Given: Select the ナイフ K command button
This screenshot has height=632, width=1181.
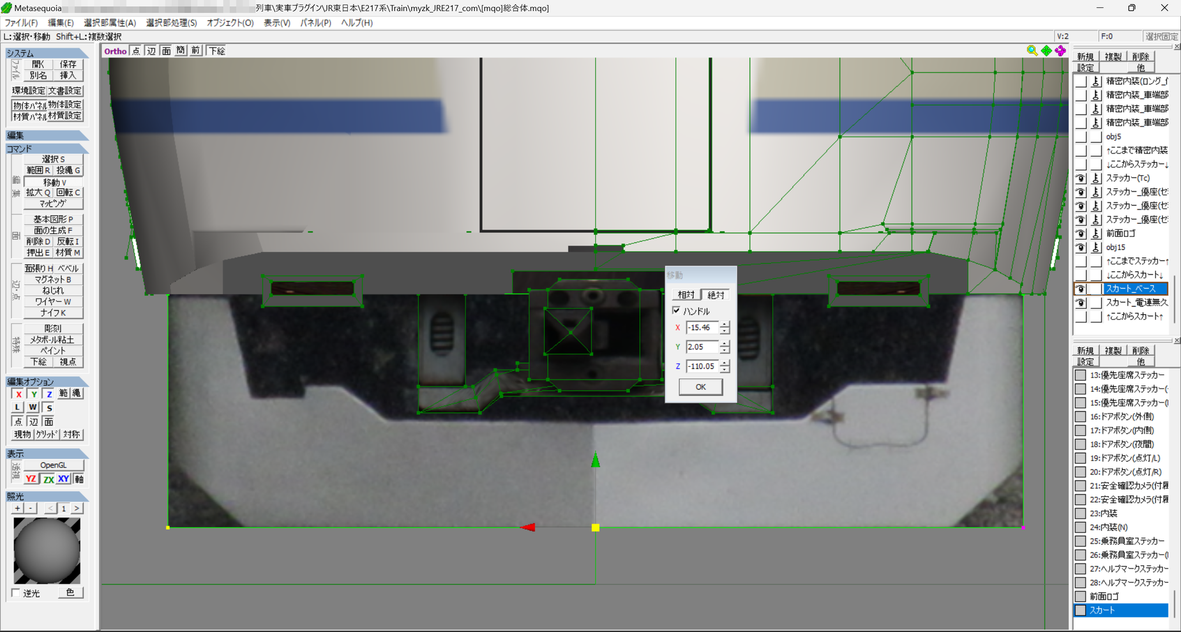Looking at the screenshot, I should (x=53, y=313).
